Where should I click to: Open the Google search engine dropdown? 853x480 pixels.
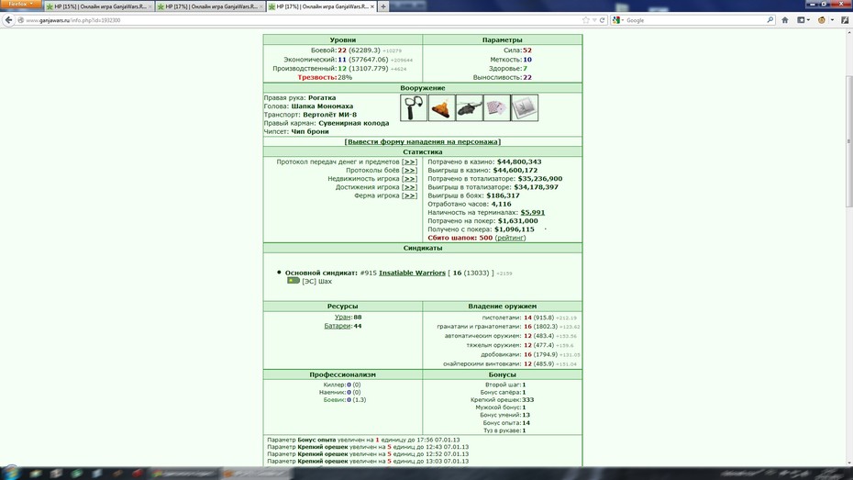(617, 20)
